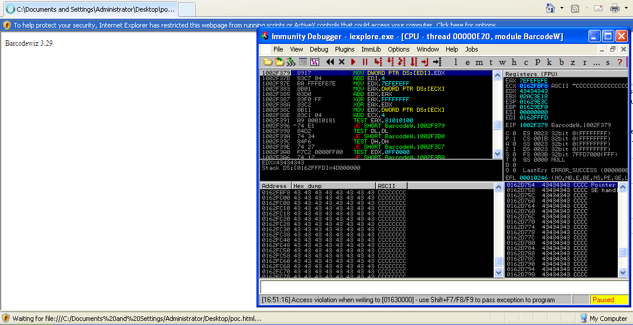
Task: Open Patches window with 'P' button
Action: (x=538, y=62)
